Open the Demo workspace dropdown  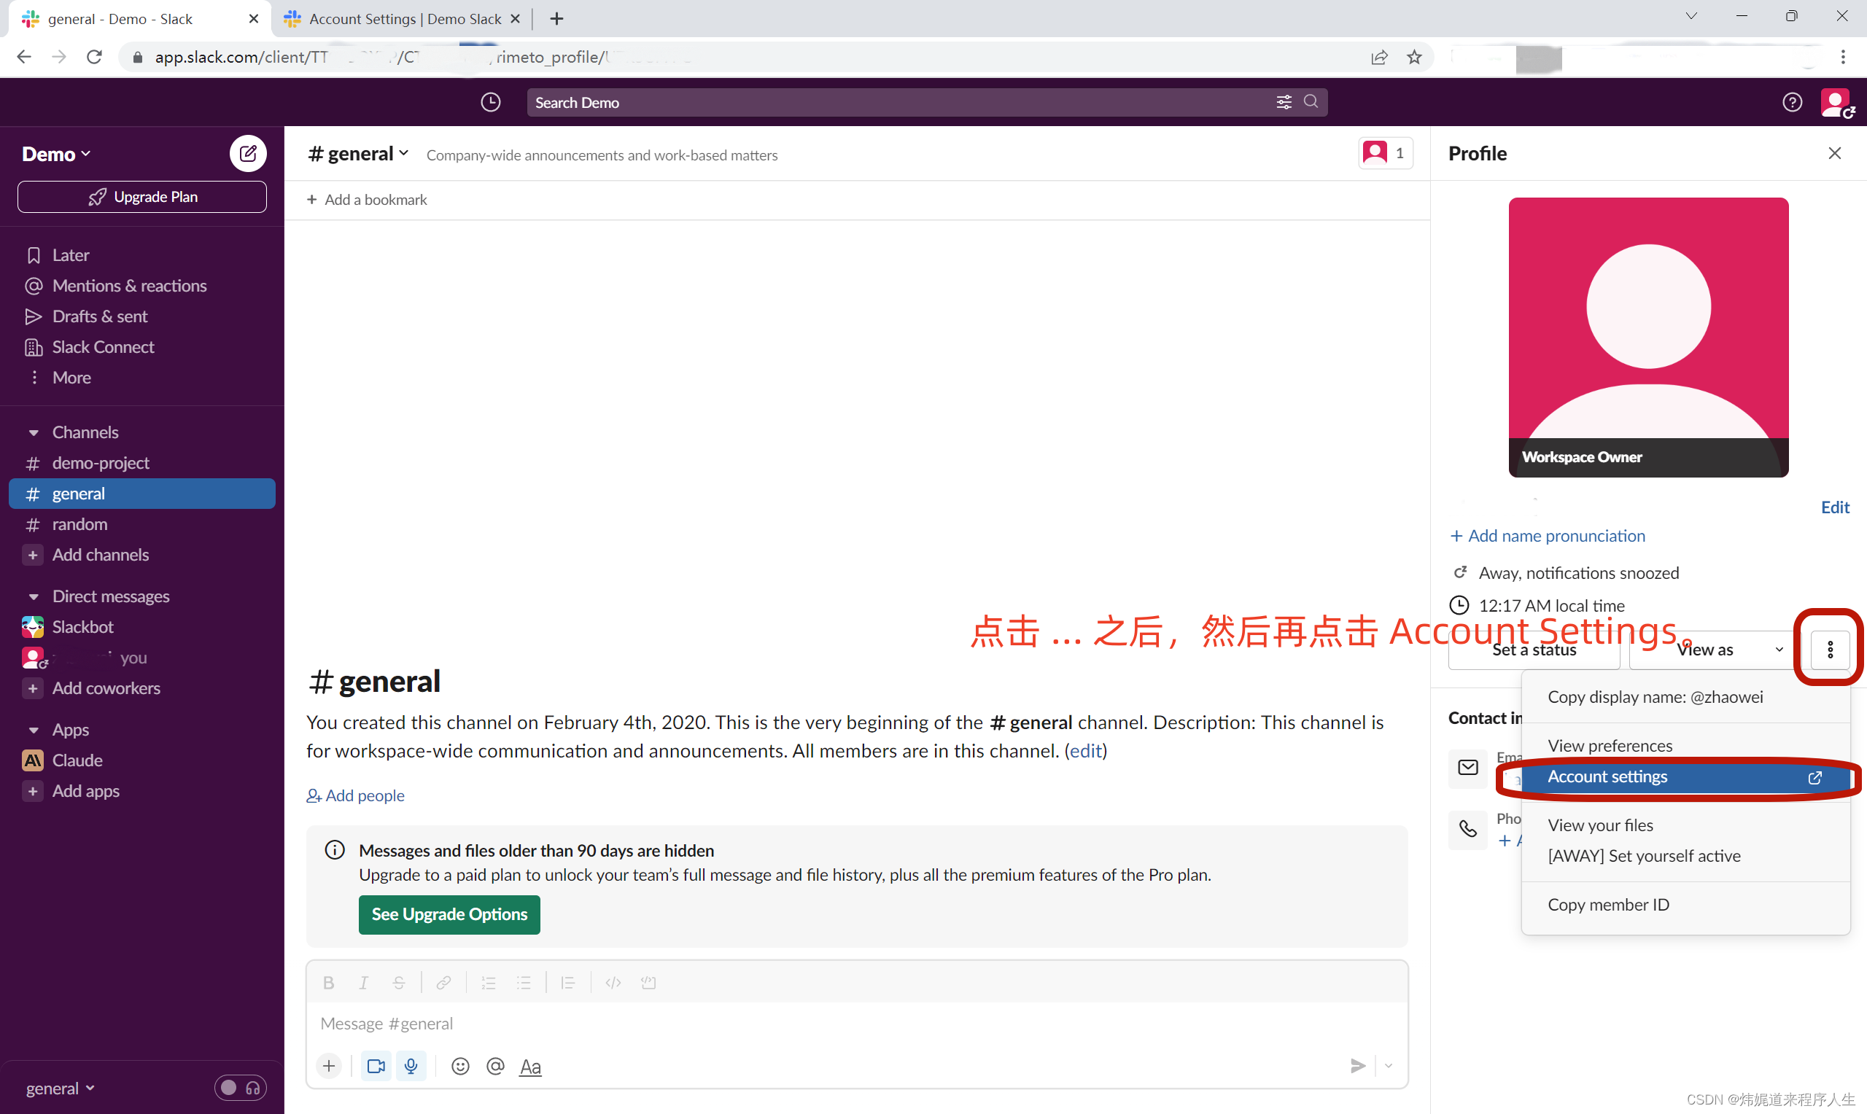(x=56, y=154)
